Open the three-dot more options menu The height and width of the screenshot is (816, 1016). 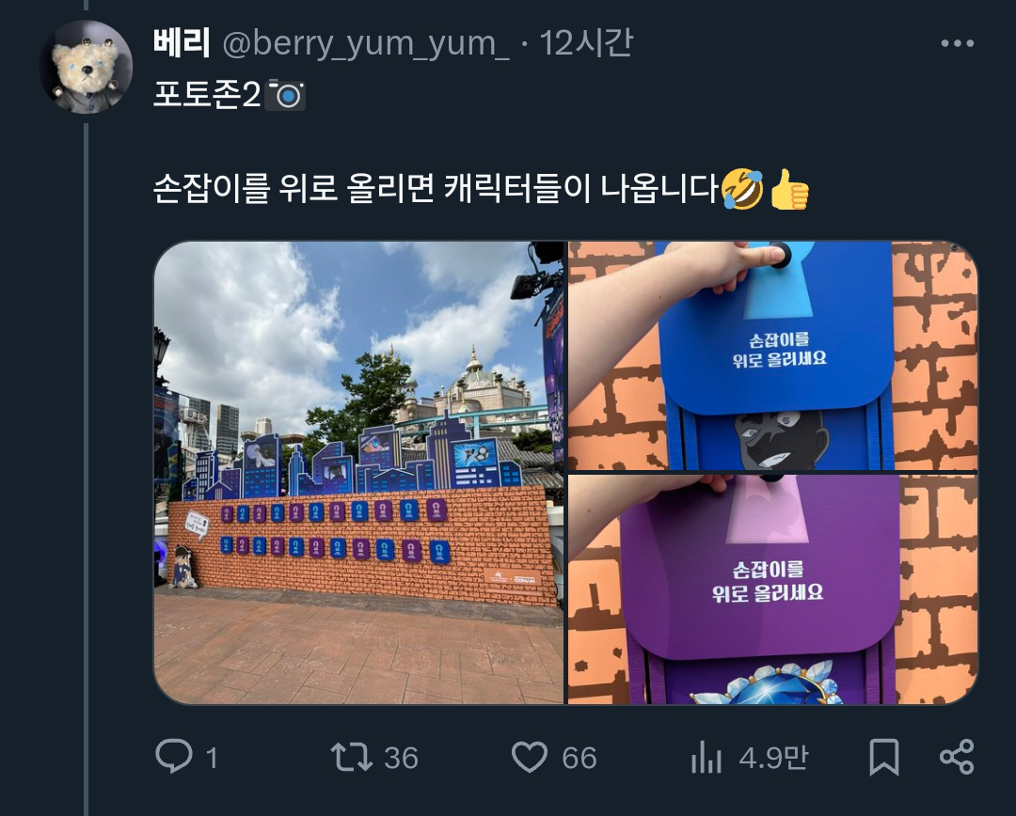pos(957,43)
